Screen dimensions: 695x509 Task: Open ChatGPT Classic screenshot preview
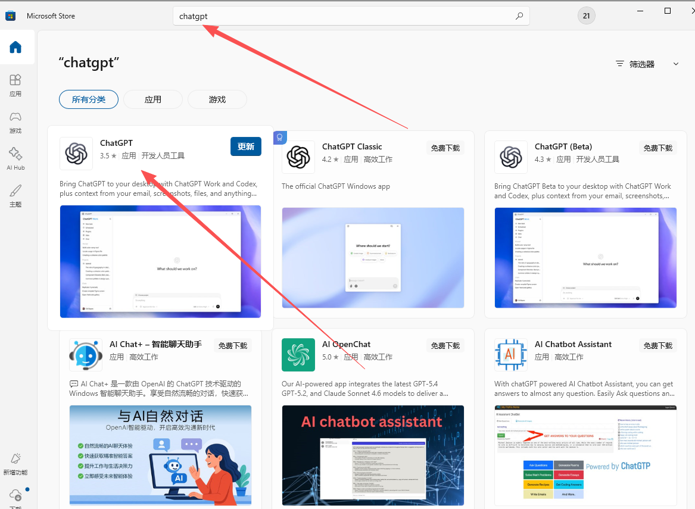[x=373, y=258]
